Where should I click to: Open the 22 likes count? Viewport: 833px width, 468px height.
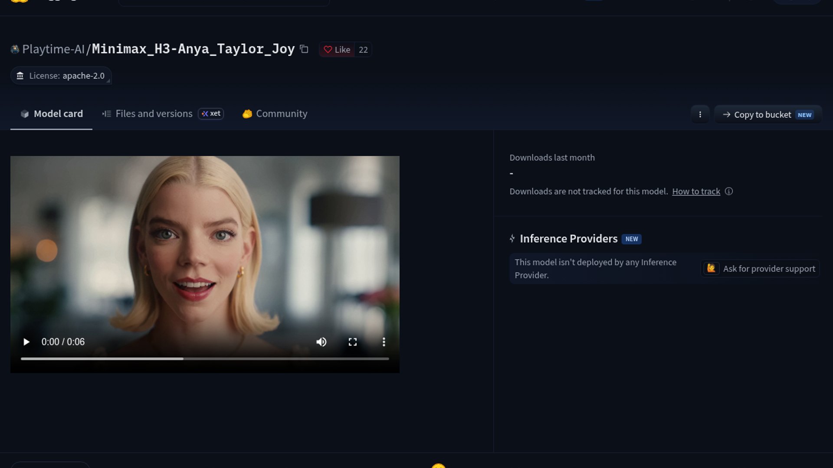click(363, 50)
